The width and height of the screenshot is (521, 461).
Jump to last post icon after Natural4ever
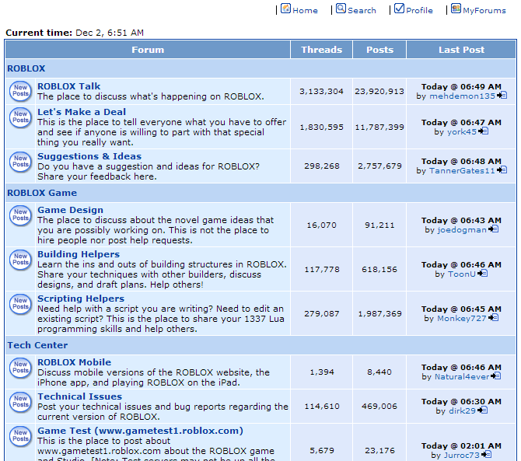[496, 376]
